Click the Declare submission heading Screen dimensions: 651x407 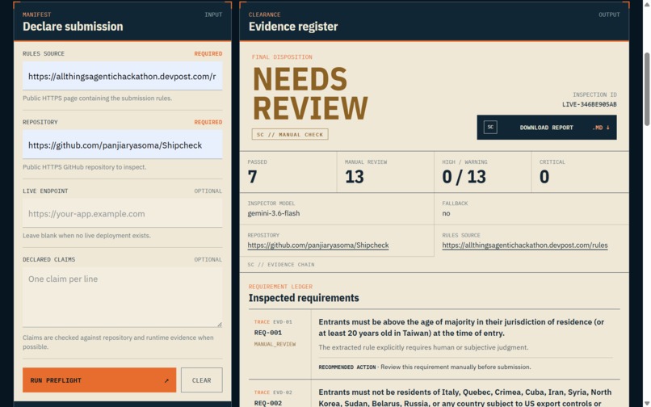coord(73,26)
